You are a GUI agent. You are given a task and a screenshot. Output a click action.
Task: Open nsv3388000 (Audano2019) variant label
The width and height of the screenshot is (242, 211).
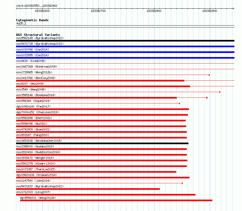pyautogui.click(x=35, y=146)
